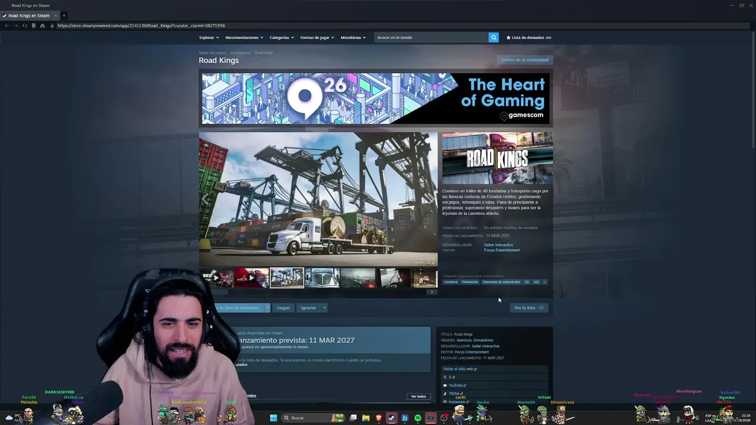Focus the 'Buscar en la tienda' search box
The width and height of the screenshot is (756, 425).
[x=431, y=37]
